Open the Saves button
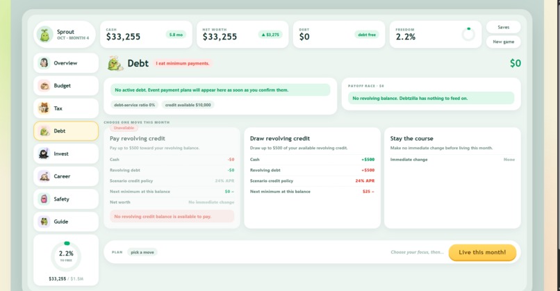 point(503,27)
